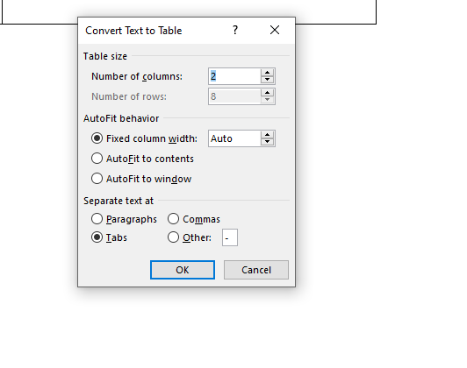Confirm with the OK button
The image size is (467, 368).
pos(183,270)
